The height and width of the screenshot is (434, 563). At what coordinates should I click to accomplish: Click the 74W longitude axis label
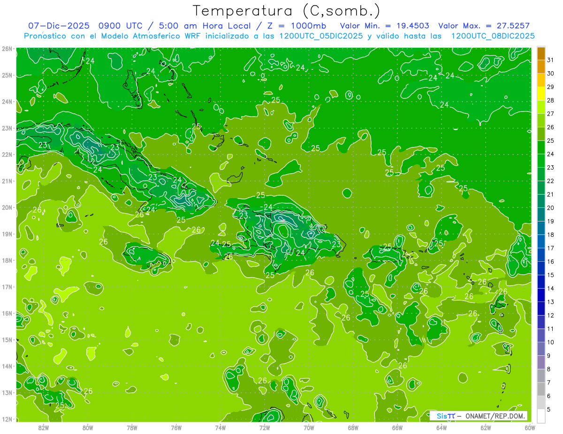click(221, 428)
